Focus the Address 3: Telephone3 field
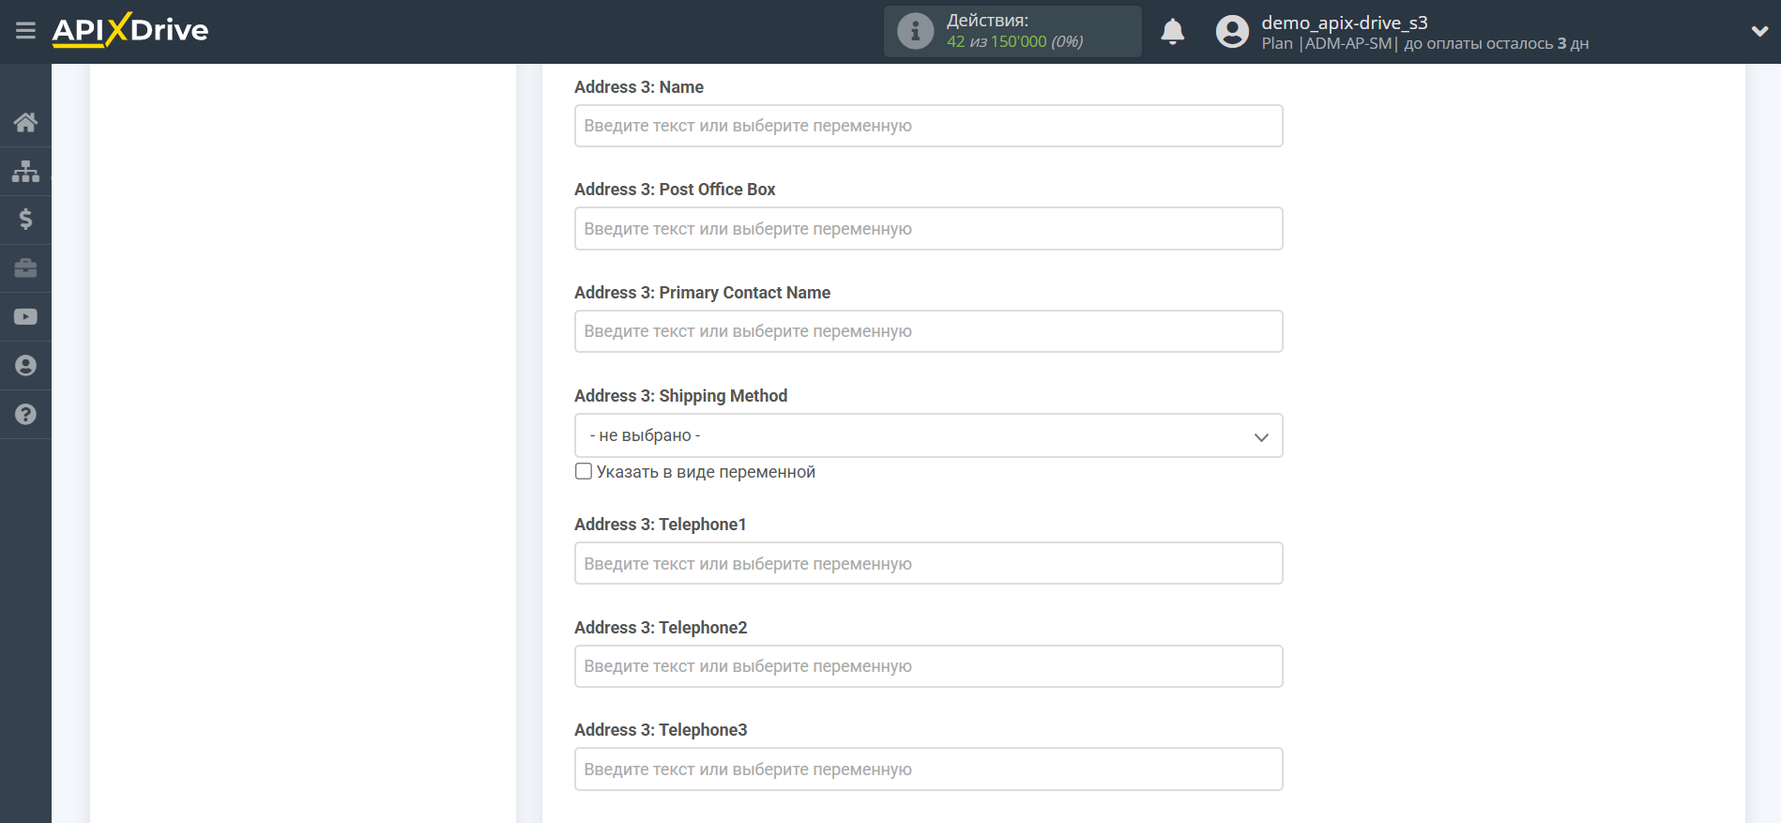 point(928,770)
